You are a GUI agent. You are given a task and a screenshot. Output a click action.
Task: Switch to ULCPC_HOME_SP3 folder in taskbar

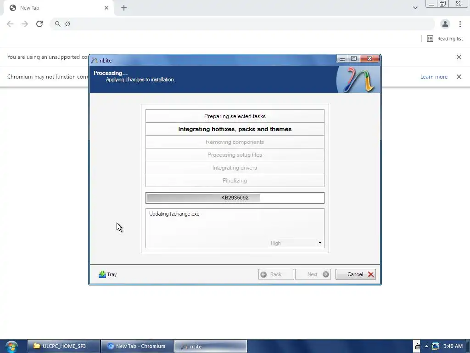pos(64,346)
